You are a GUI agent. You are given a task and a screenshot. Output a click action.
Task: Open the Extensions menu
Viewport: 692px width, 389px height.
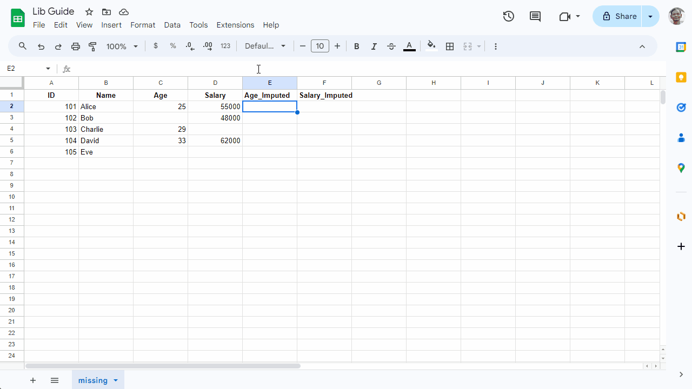[235, 25]
